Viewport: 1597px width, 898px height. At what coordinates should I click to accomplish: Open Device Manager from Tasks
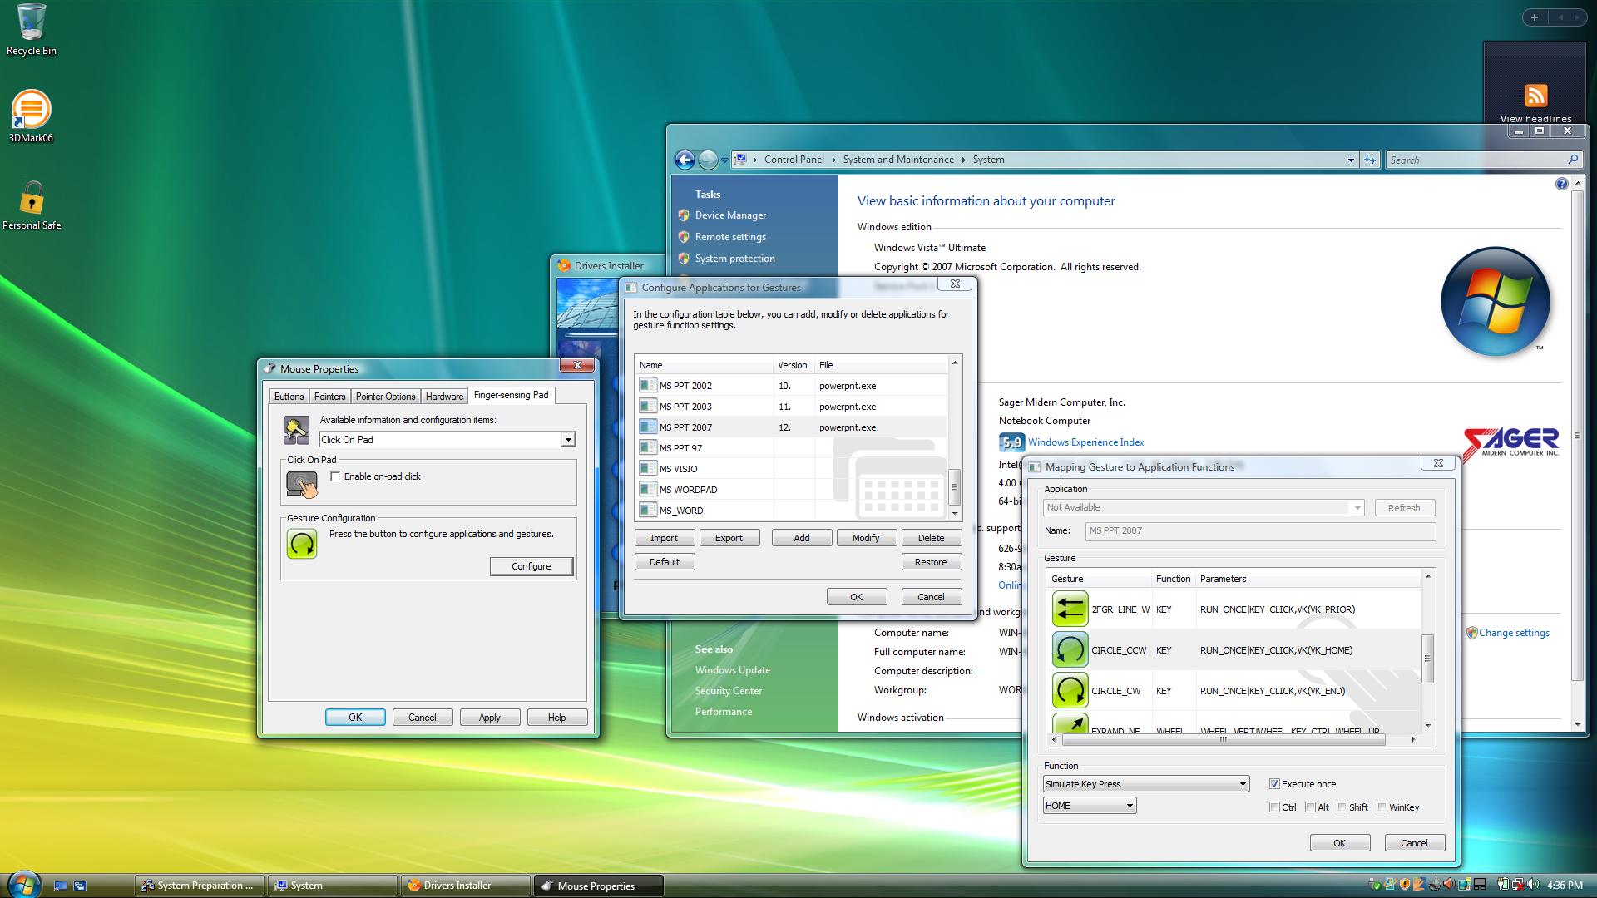[x=730, y=215]
